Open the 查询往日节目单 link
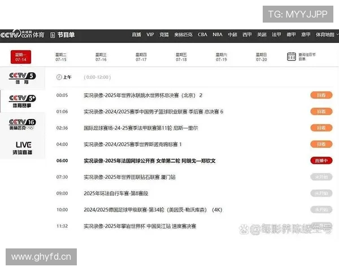The image size is (339, 271). 307,57
